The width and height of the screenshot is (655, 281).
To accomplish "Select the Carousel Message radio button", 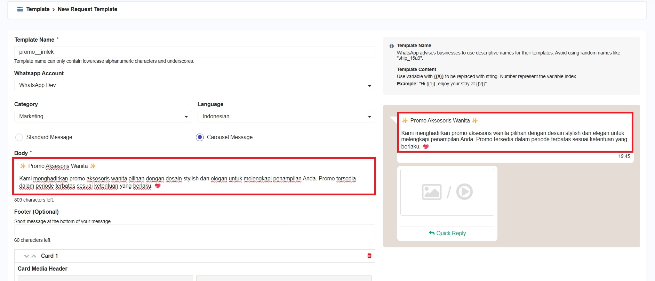I will tap(200, 137).
